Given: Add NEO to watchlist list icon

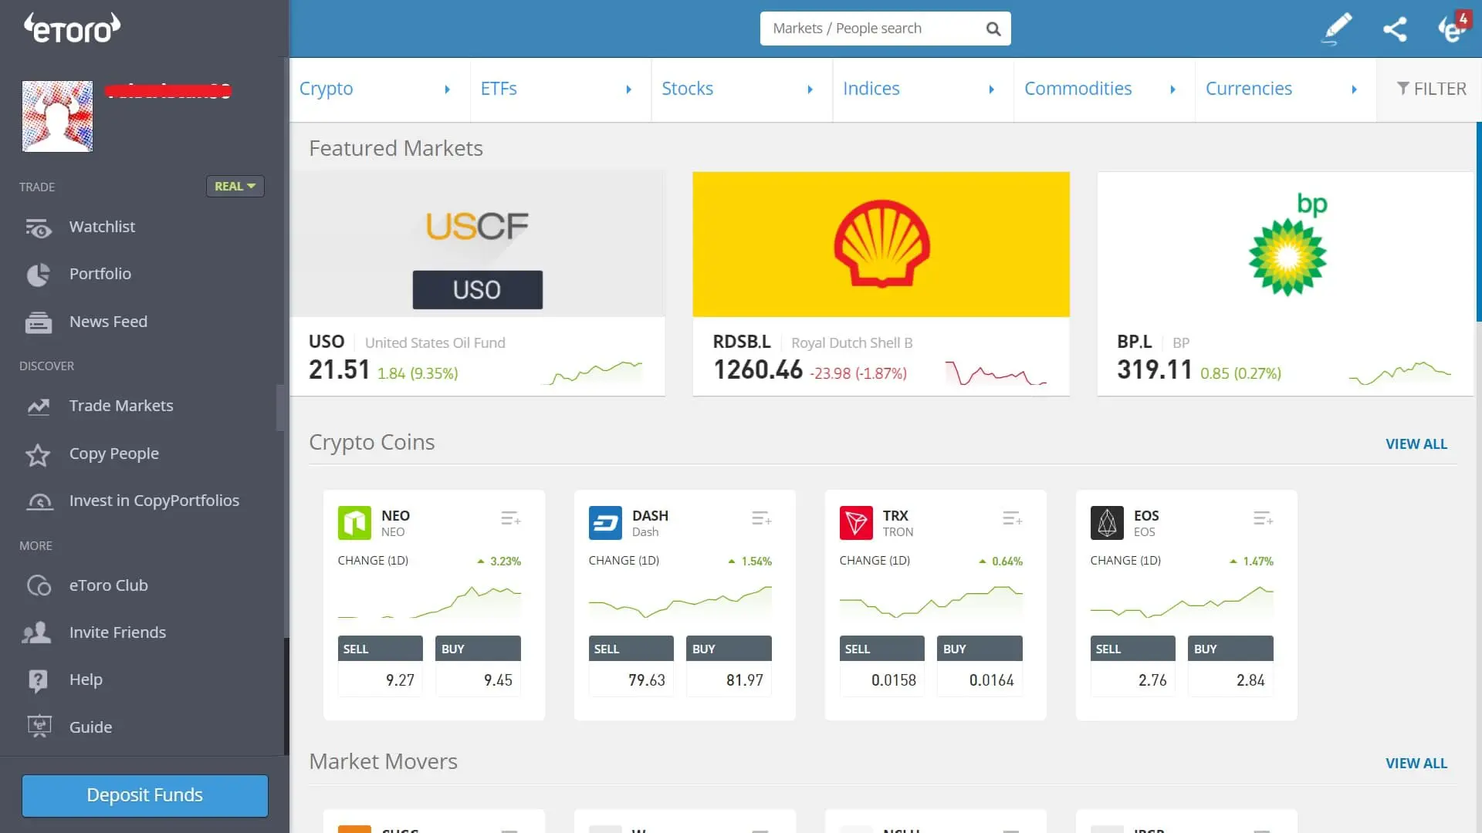Looking at the screenshot, I should tap(510, 518).
